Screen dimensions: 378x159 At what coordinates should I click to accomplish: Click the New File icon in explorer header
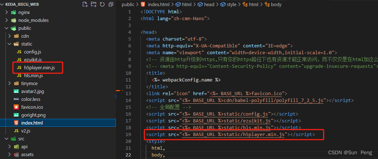[x=85, y=4]
